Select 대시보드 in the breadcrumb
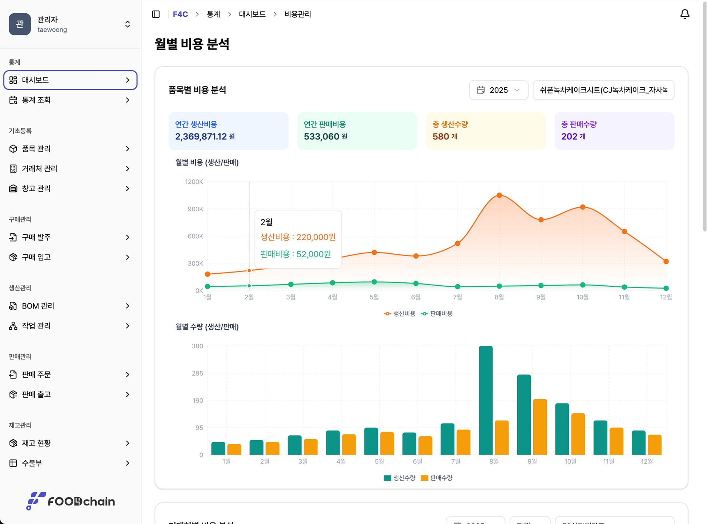 tap(252, 14)
